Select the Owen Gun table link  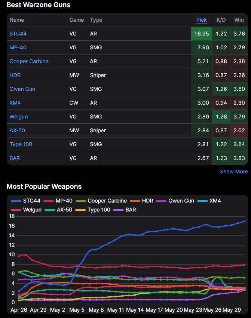22,89
